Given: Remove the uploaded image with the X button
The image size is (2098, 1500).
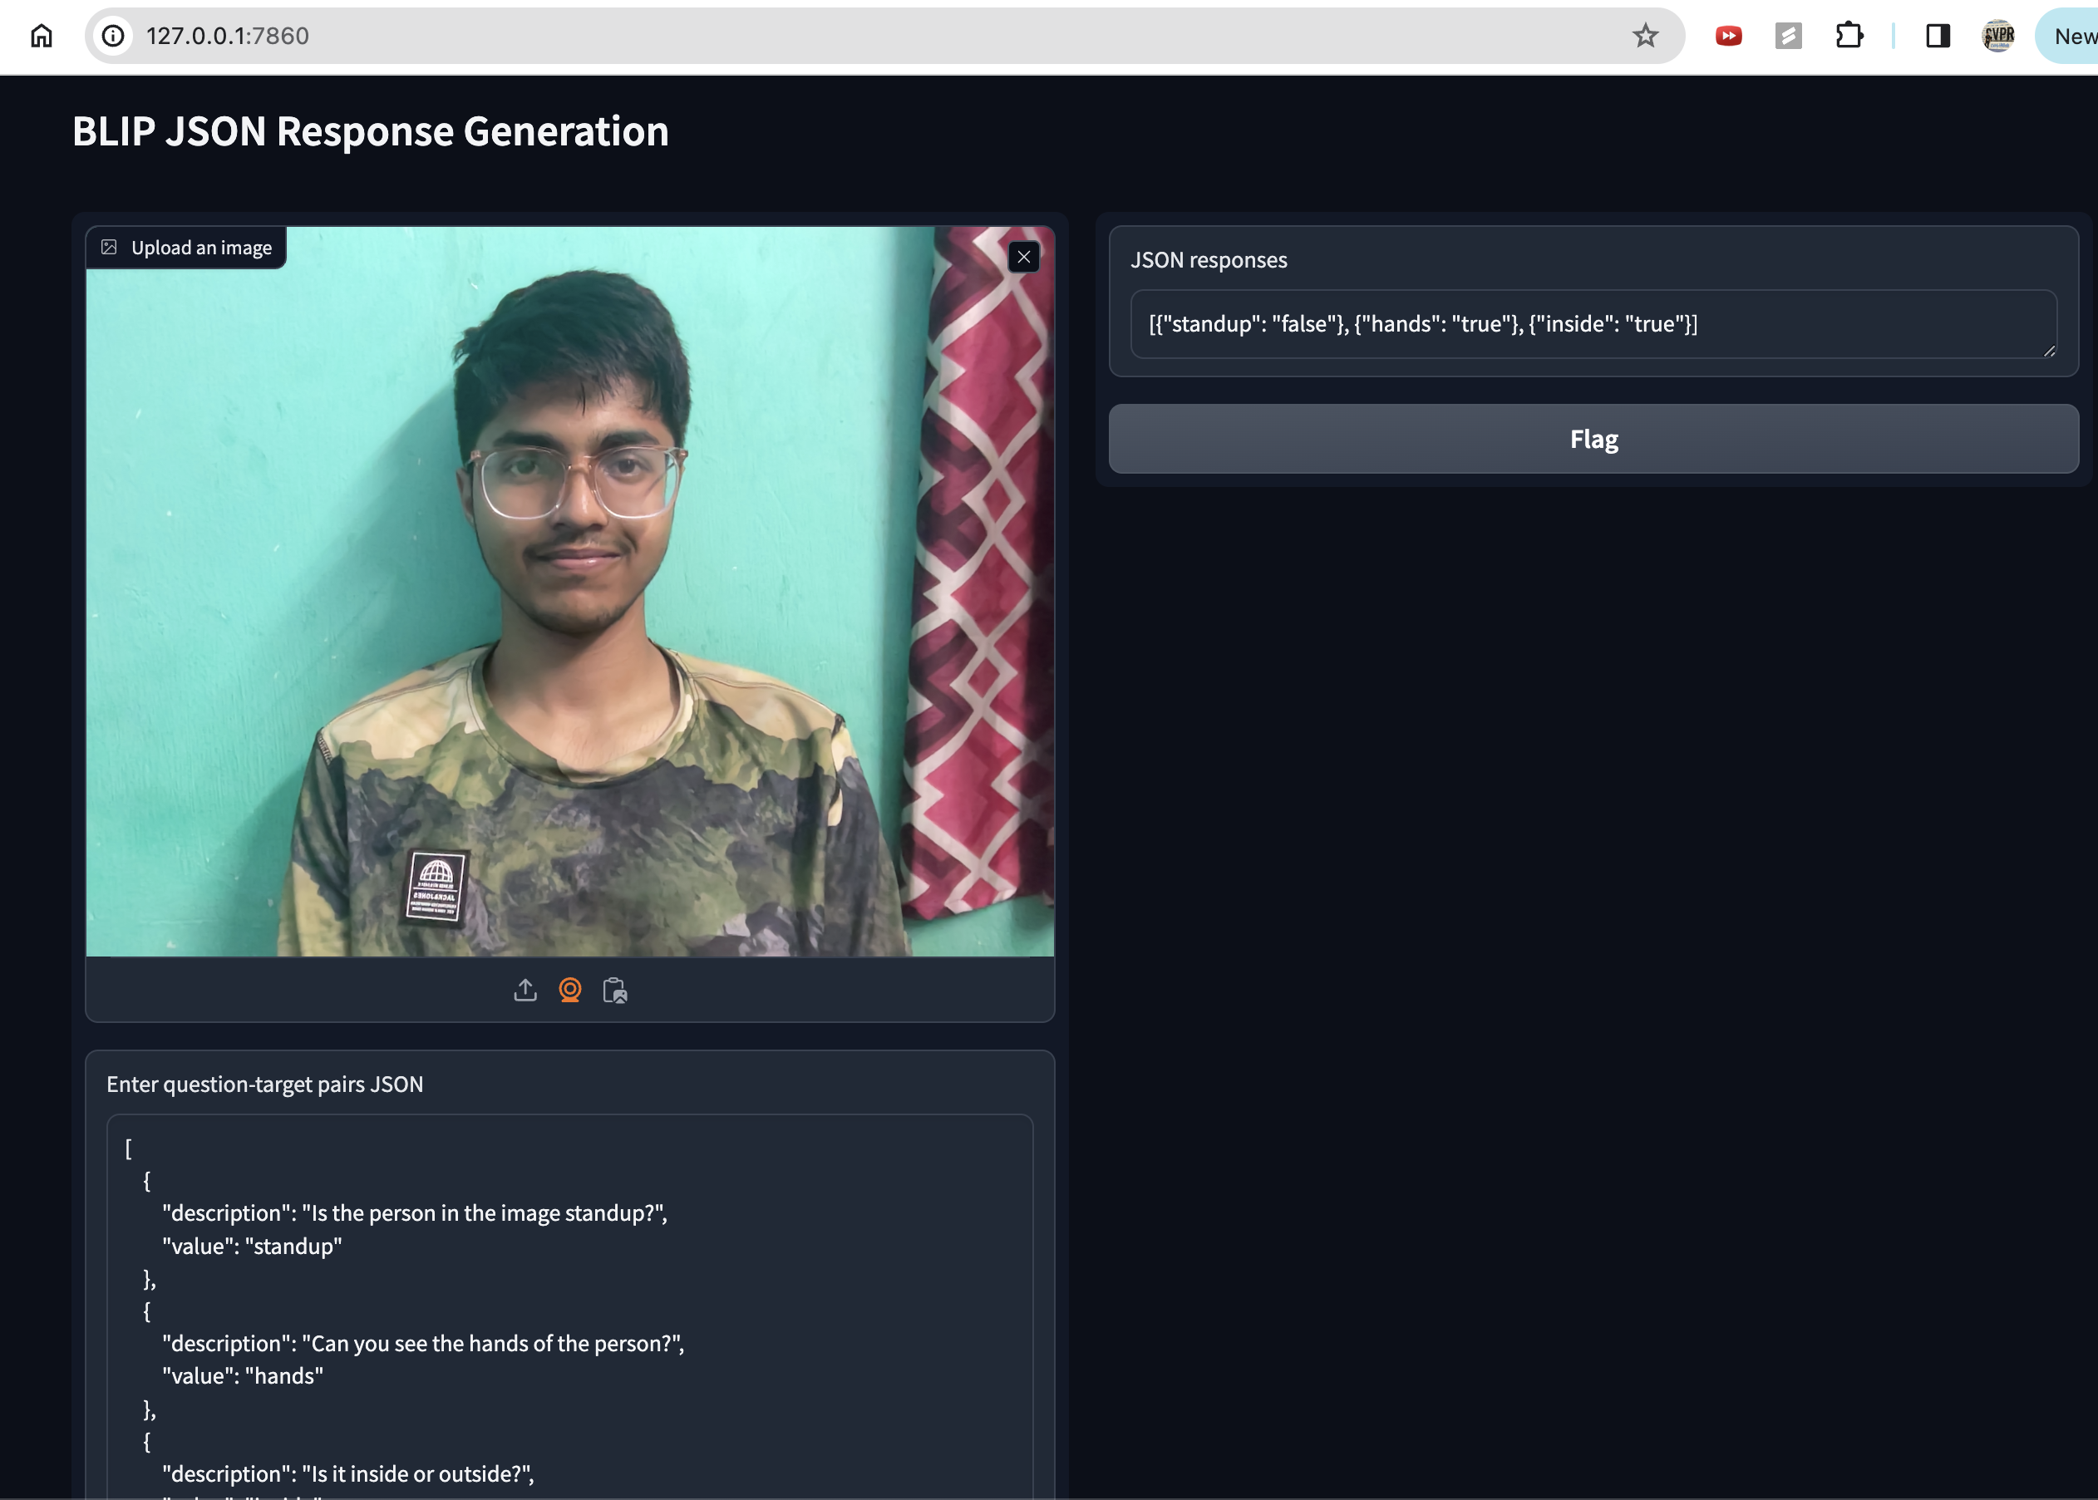Looking at the screenshot, I should (x=1023, y=257).
